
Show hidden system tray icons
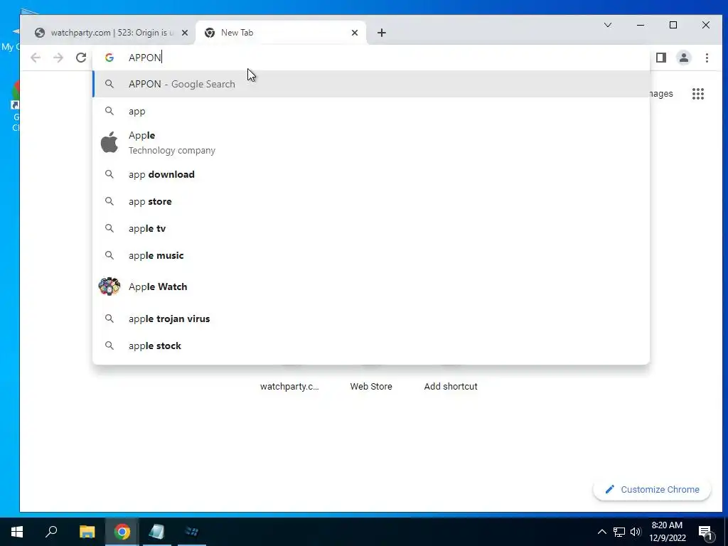pos(601,532)
